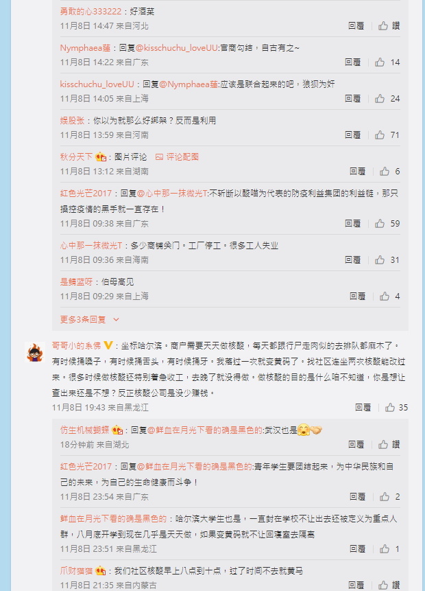425x591 pixels.
Task: Like 仿生机械蝴蝶's reply from 湖北
Action: pyautogui.click(x=389, y=444)
